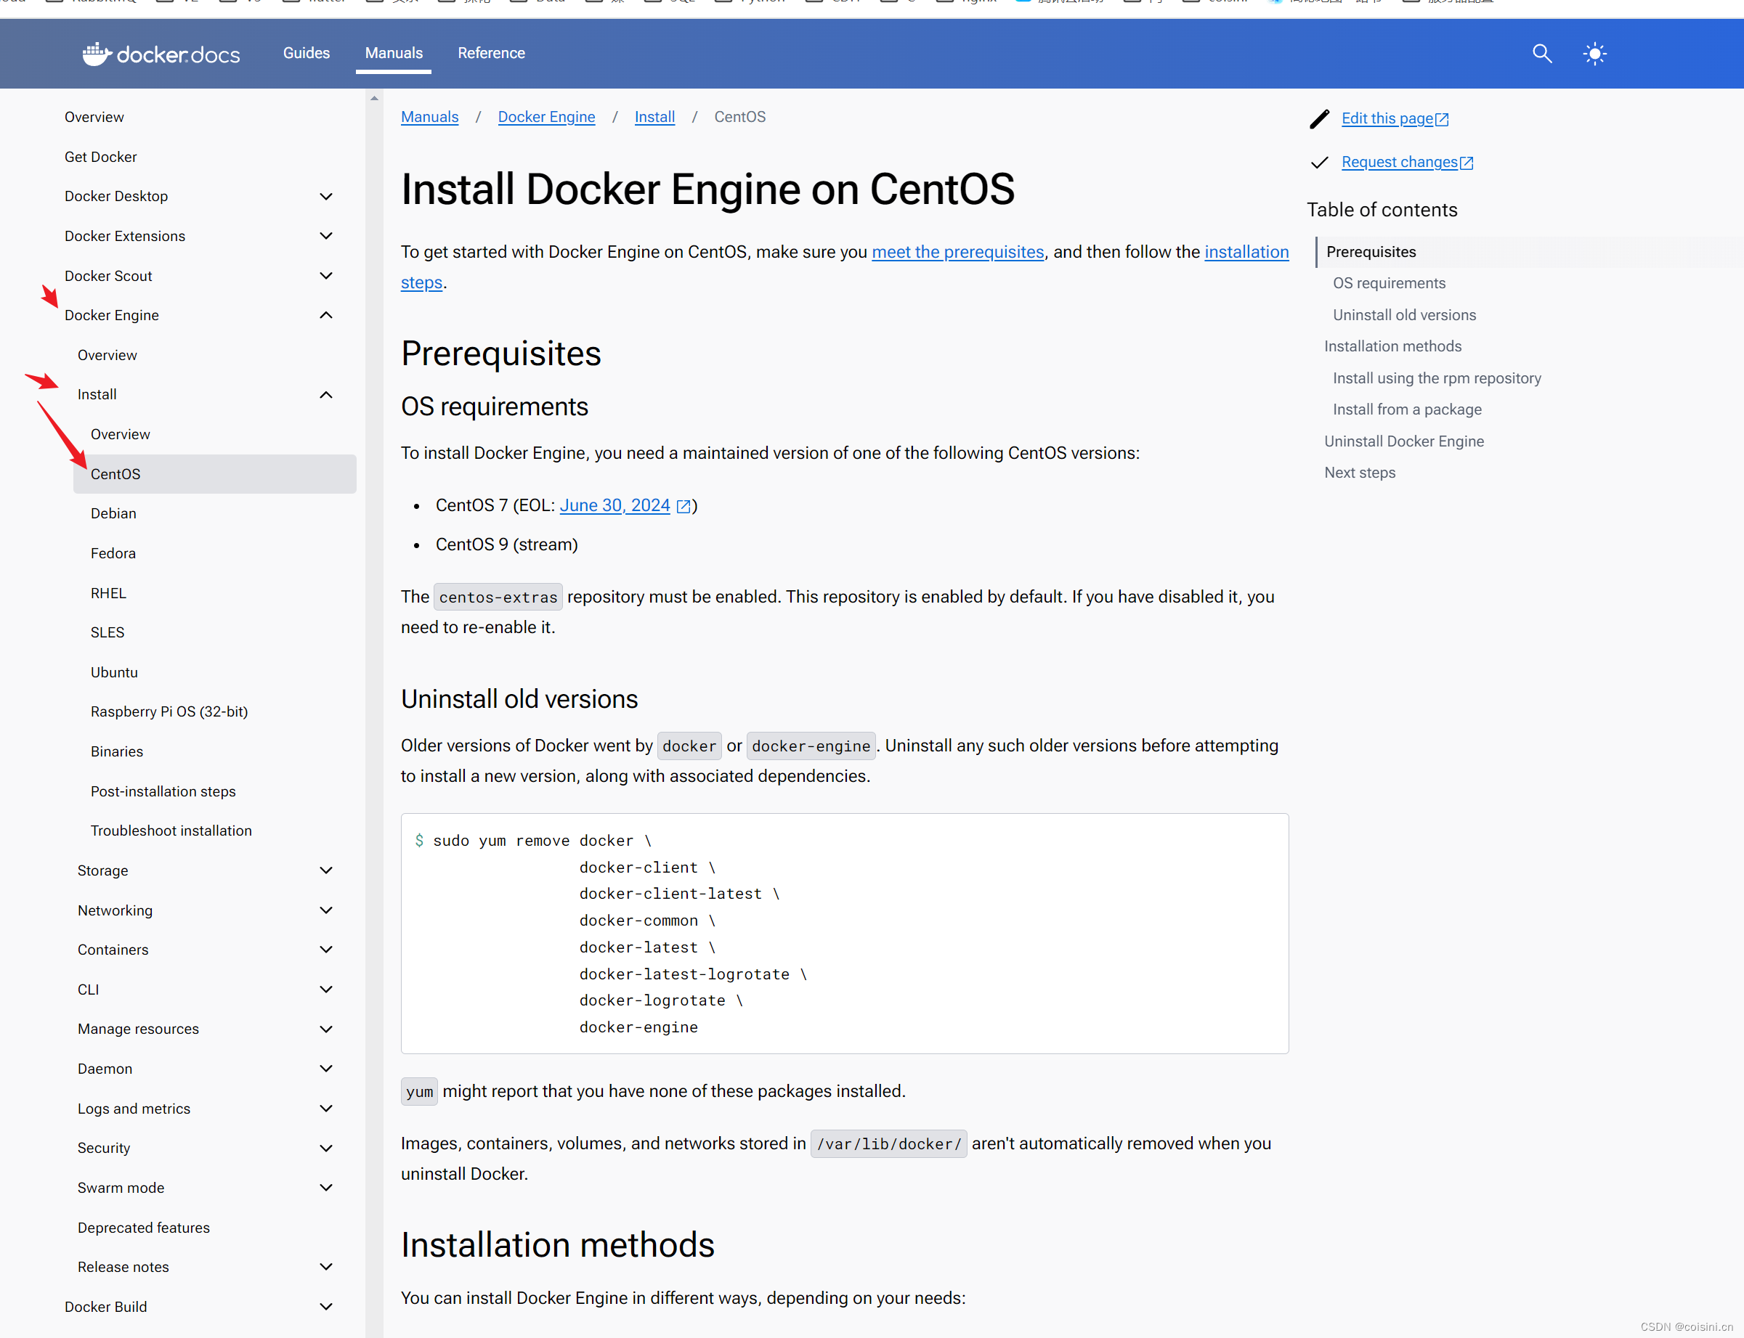
Task: Click external-link icon after Edit this page
Action: tap(1442, 120)
